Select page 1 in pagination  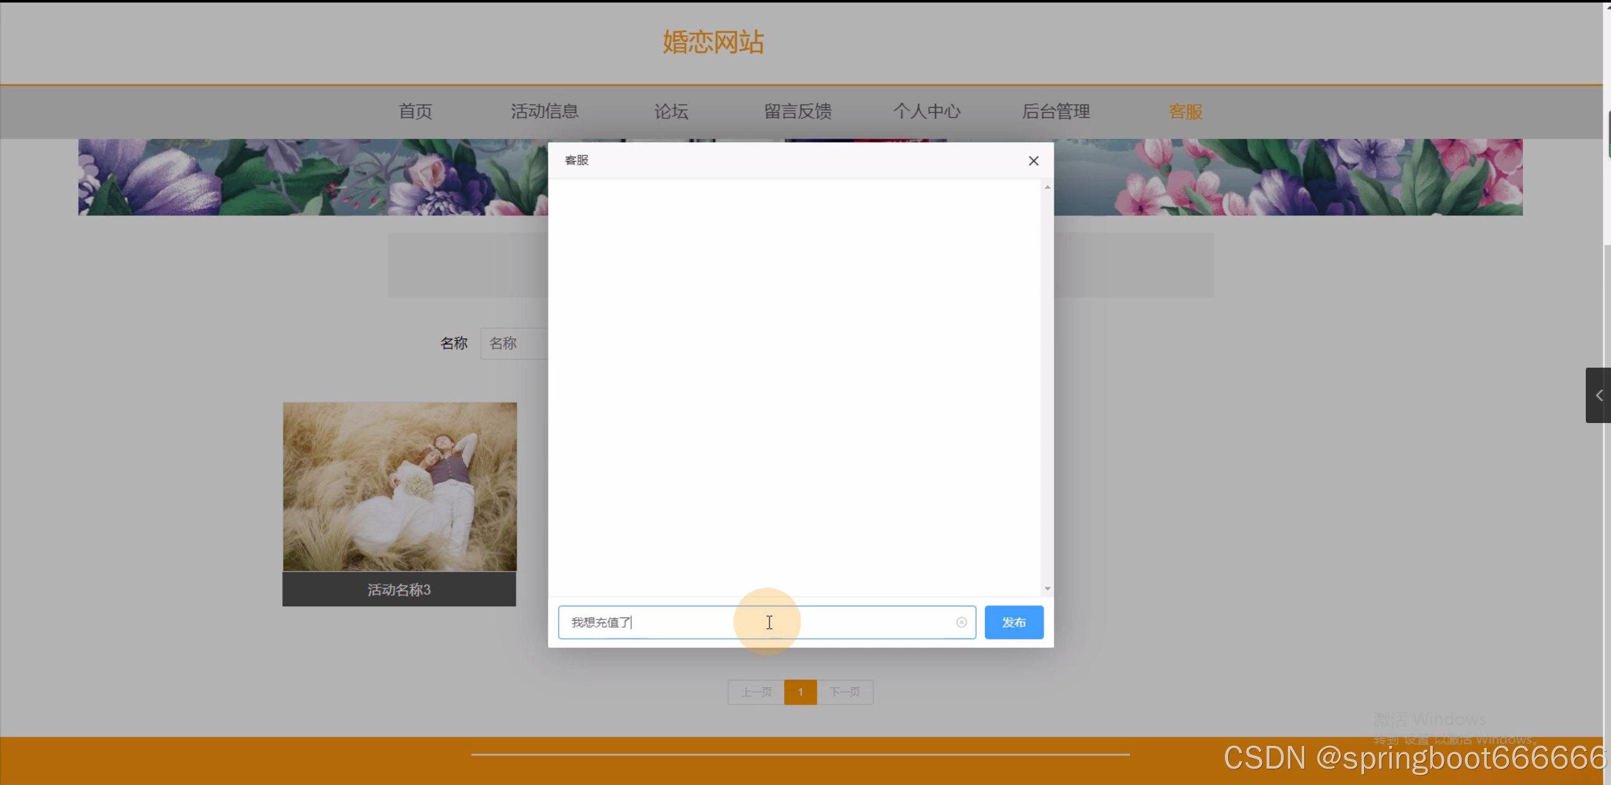coord(800,692)
